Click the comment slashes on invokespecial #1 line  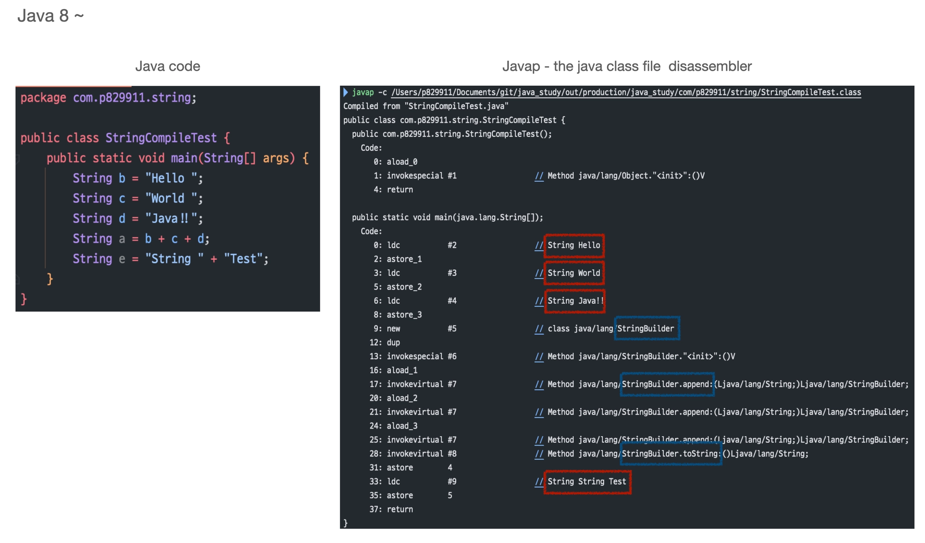click(539, 176)
